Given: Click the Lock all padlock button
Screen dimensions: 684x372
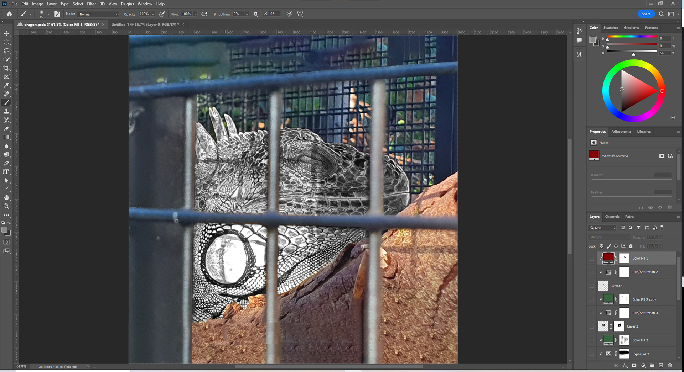Looking at the screenshot, I should point(631,246).
